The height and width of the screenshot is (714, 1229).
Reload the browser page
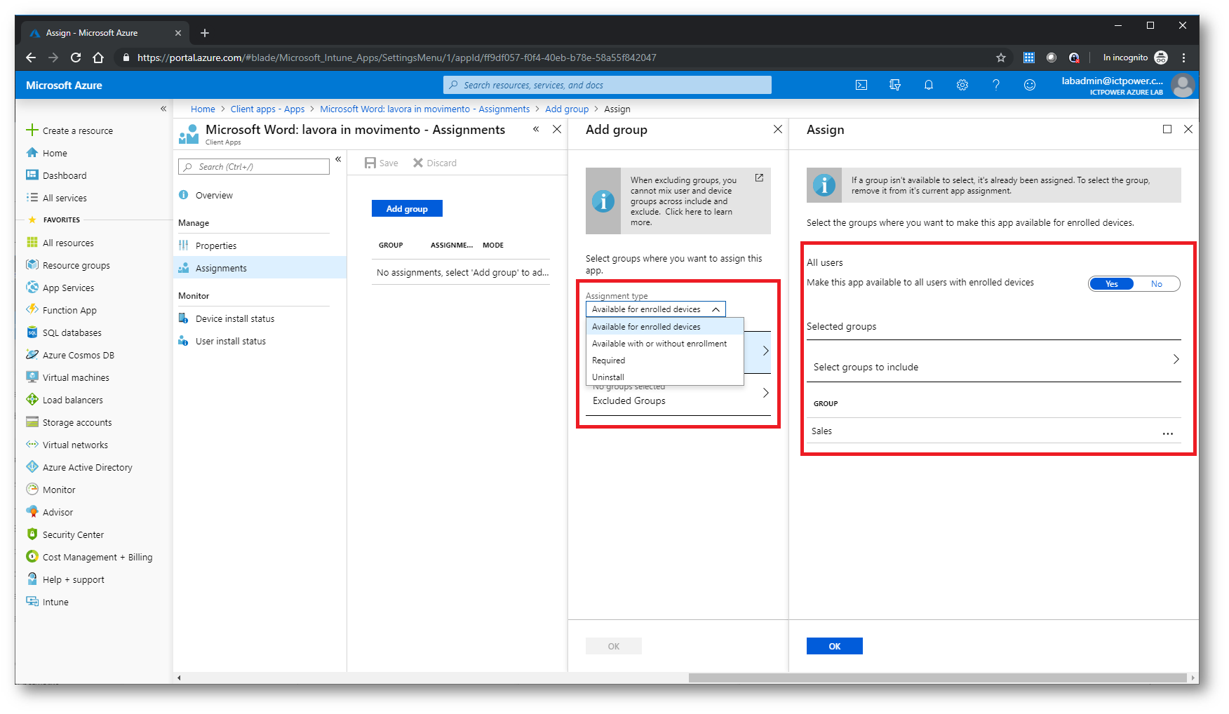click(x=76, y=58)
